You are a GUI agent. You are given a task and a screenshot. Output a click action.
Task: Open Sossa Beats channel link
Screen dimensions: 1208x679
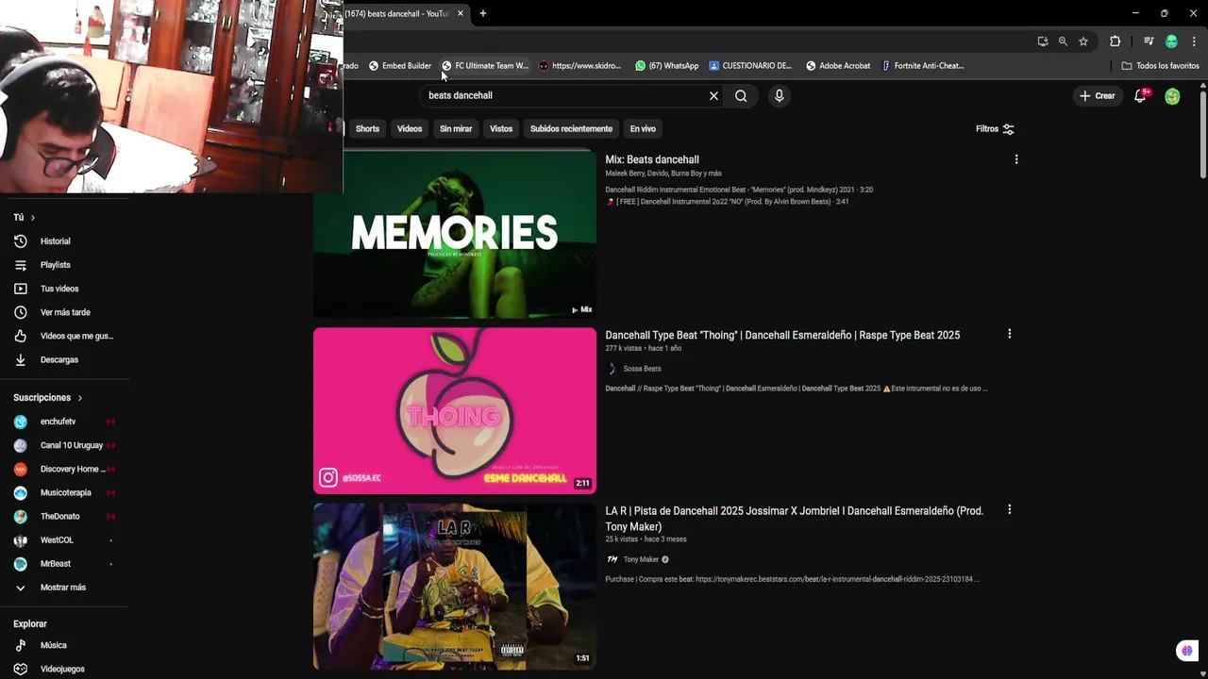coord(642,369)
